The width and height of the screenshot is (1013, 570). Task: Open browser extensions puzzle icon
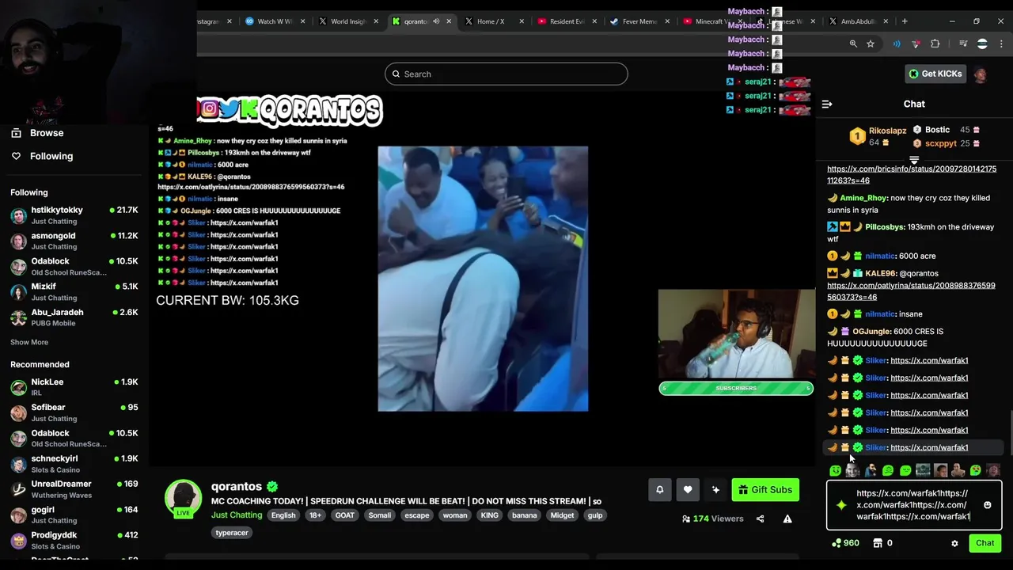(935, 44)
